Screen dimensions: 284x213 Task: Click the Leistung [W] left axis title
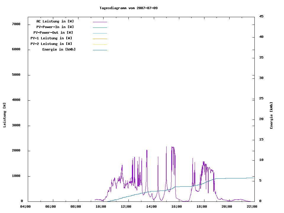click(x=4, y=115)
